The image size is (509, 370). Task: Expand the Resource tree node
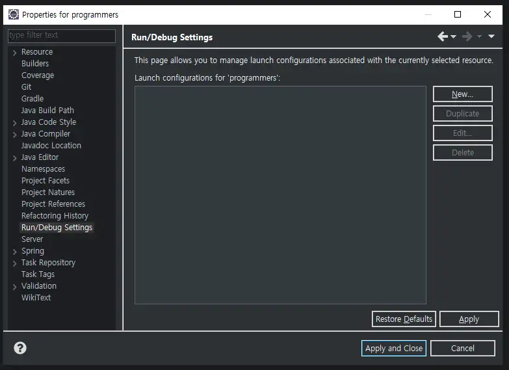(x=14, y=52)
